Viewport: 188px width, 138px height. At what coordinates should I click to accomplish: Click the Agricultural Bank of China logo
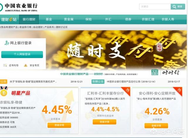click(19, 7)
